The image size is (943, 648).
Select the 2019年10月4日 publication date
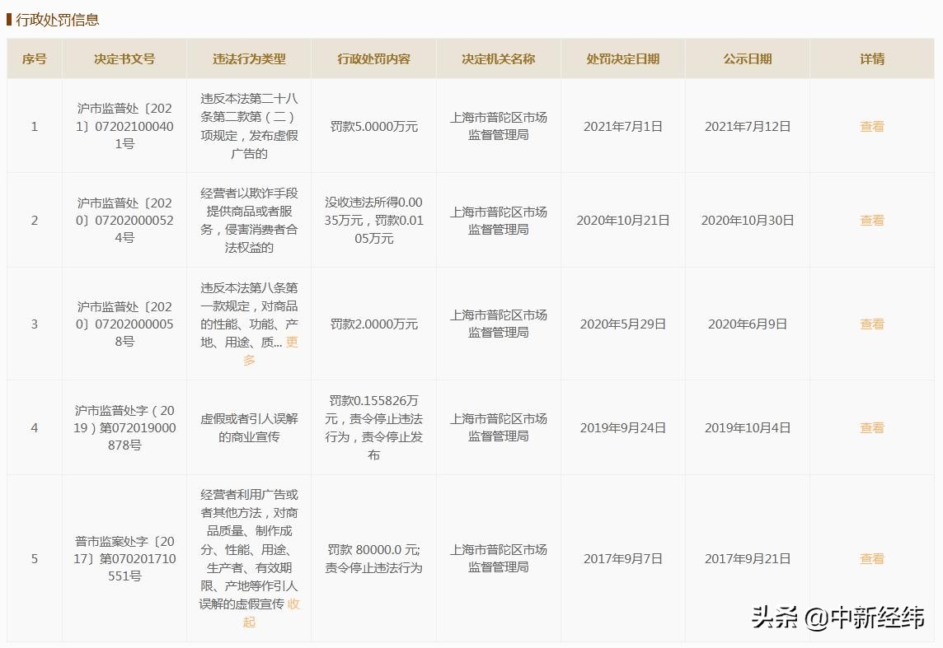coord(748,427)
